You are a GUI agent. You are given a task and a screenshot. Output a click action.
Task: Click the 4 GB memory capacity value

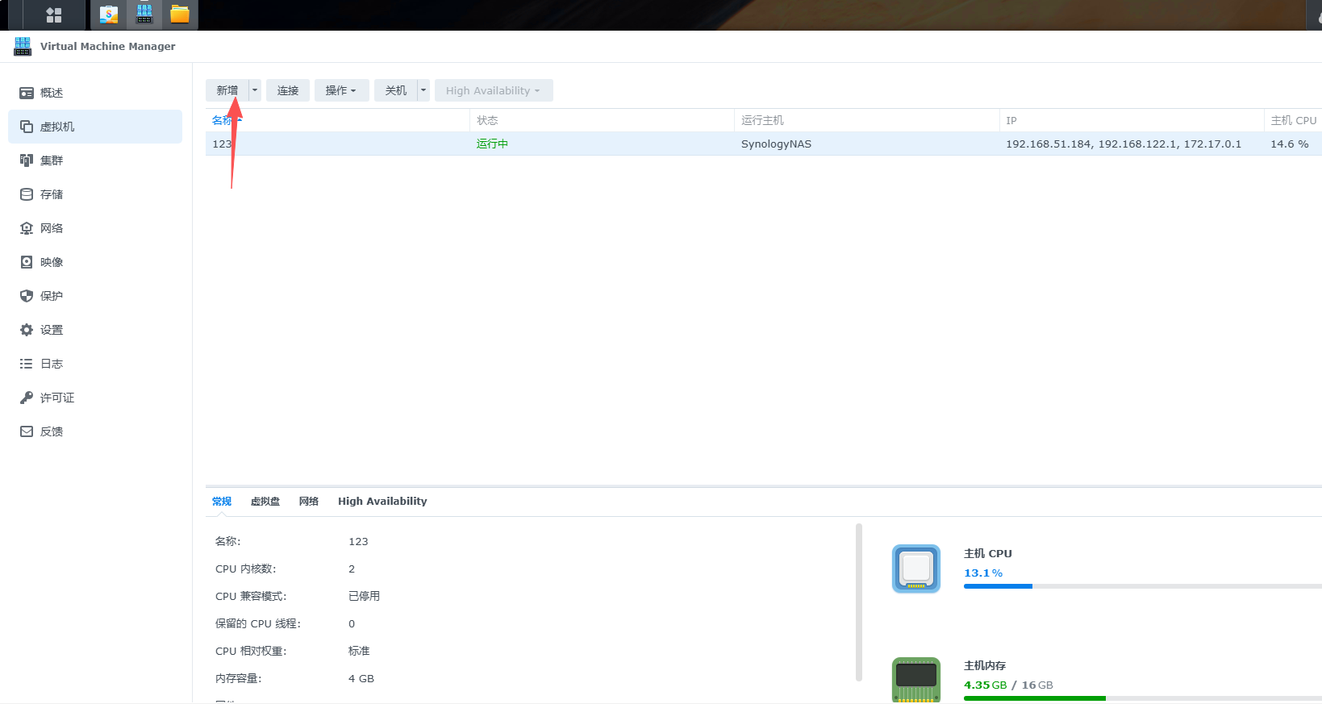(361, 678)
